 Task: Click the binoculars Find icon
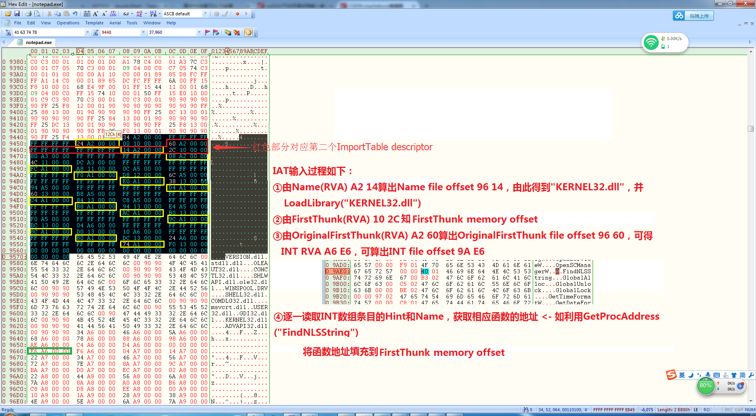[8, 32]
